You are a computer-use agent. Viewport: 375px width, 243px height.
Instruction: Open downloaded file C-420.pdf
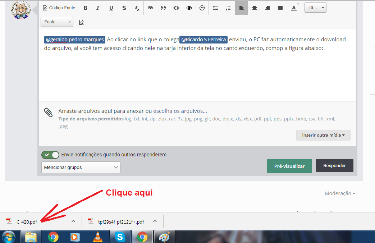pyautogui.click(x=27, y=222)
